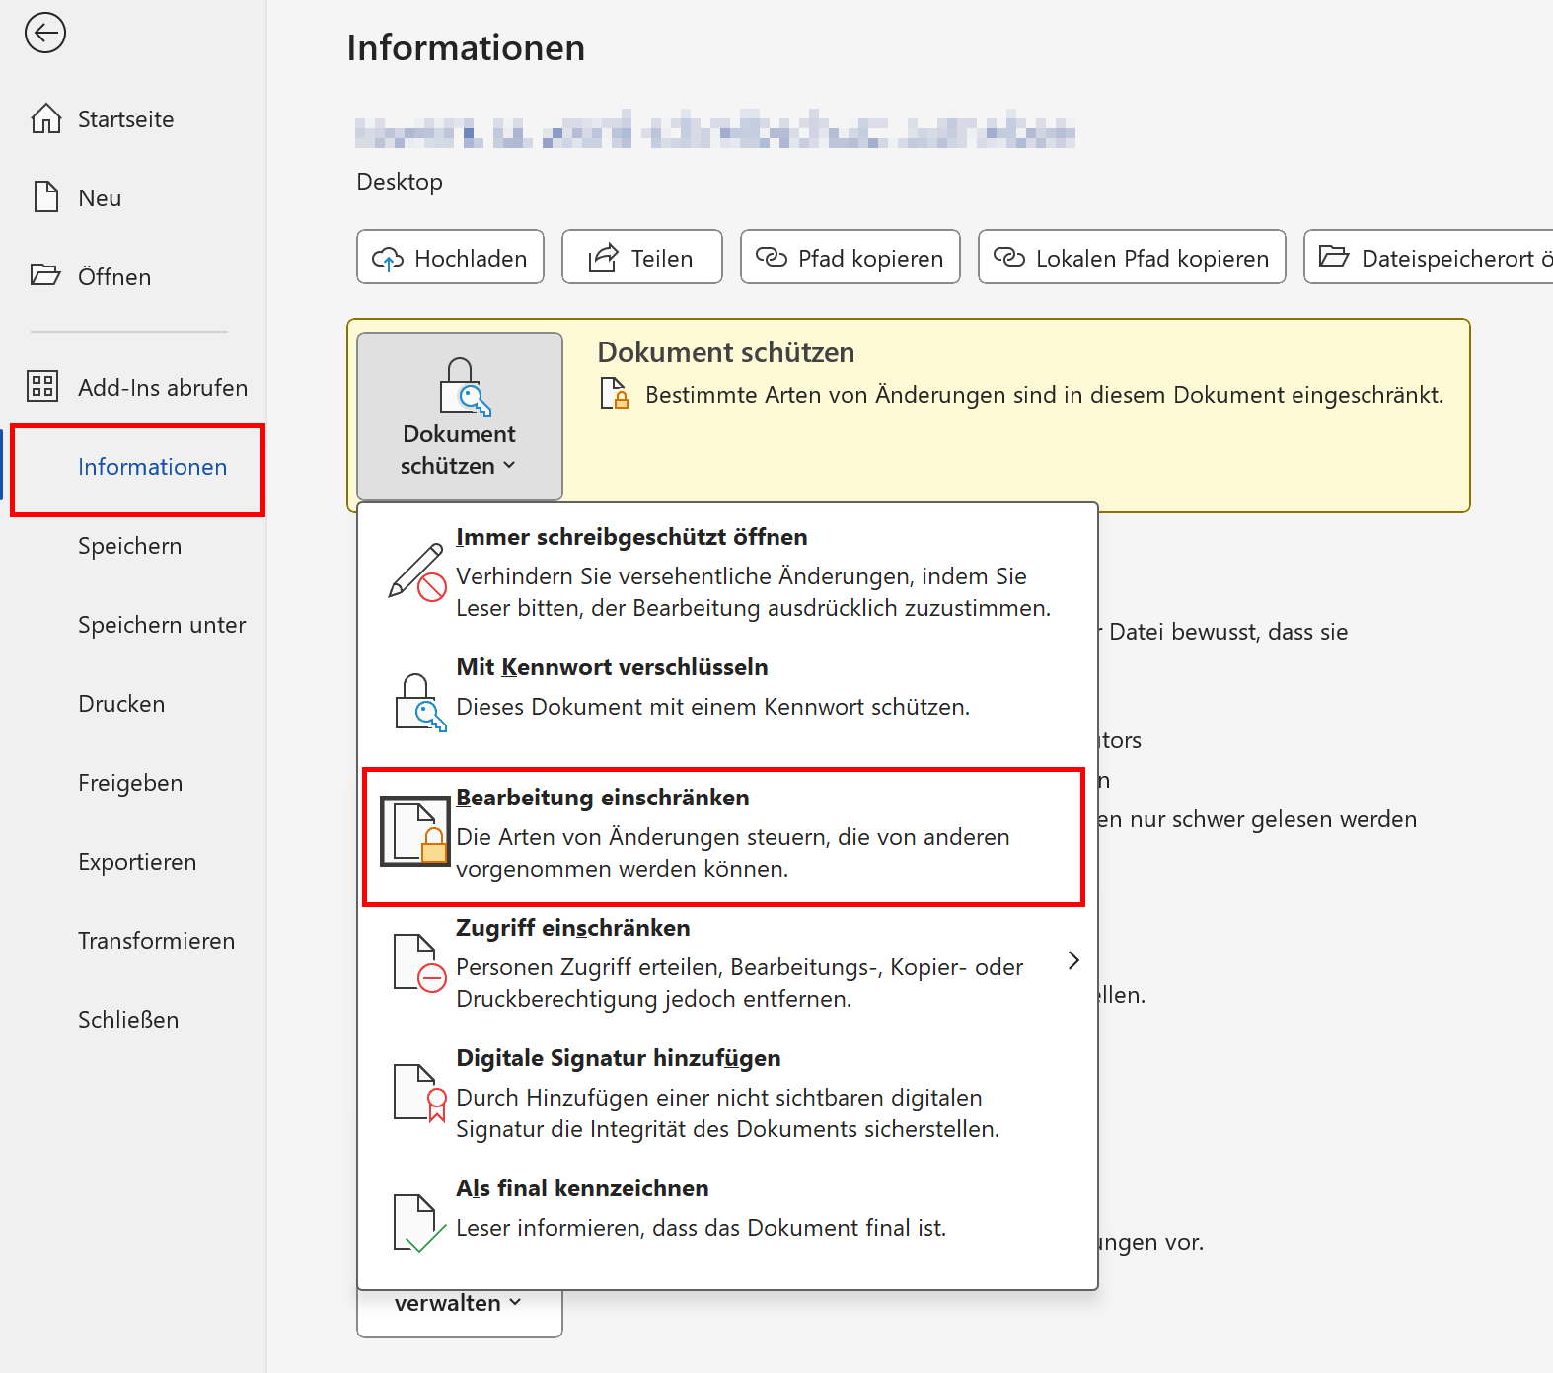Click the Lokalen Pfad kopieren button

[x=1132, y=257]
